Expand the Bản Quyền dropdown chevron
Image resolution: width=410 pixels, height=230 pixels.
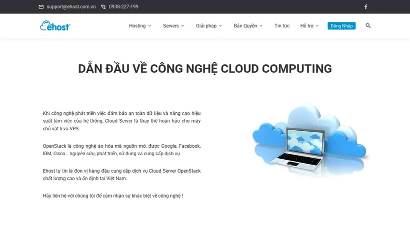(x=261, y=26)
